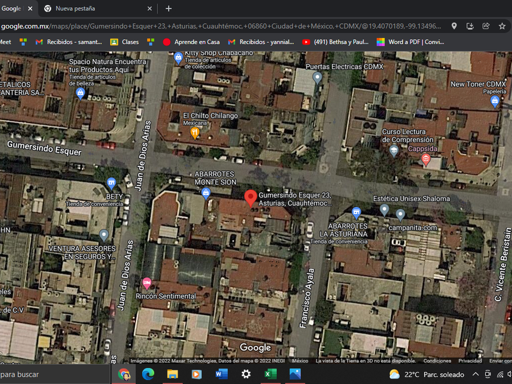The width and height of the screenshot is (512, 384).
Task: Expand the system tray hidden icons chevron
Action: tap(475, 374)
